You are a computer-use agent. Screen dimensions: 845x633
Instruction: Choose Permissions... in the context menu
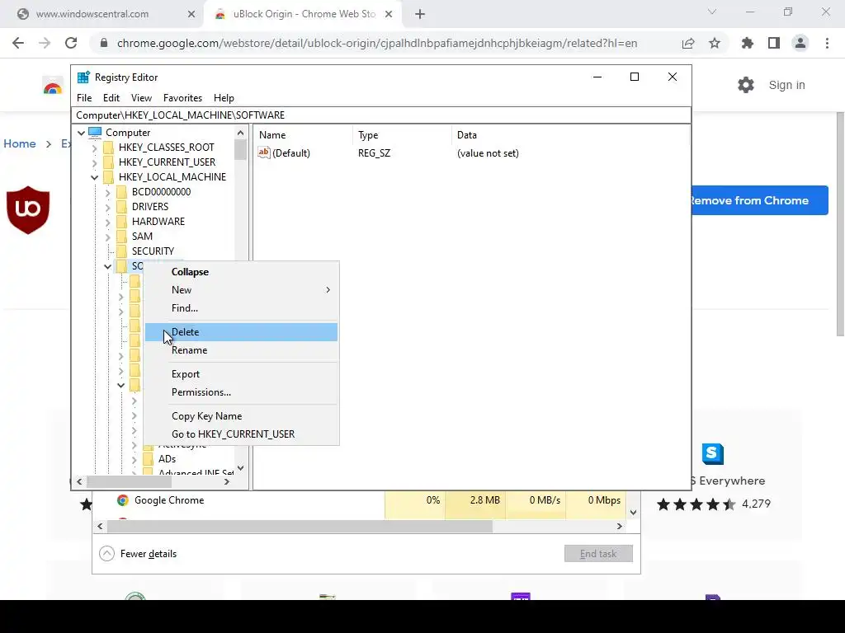tap(241, 392)
